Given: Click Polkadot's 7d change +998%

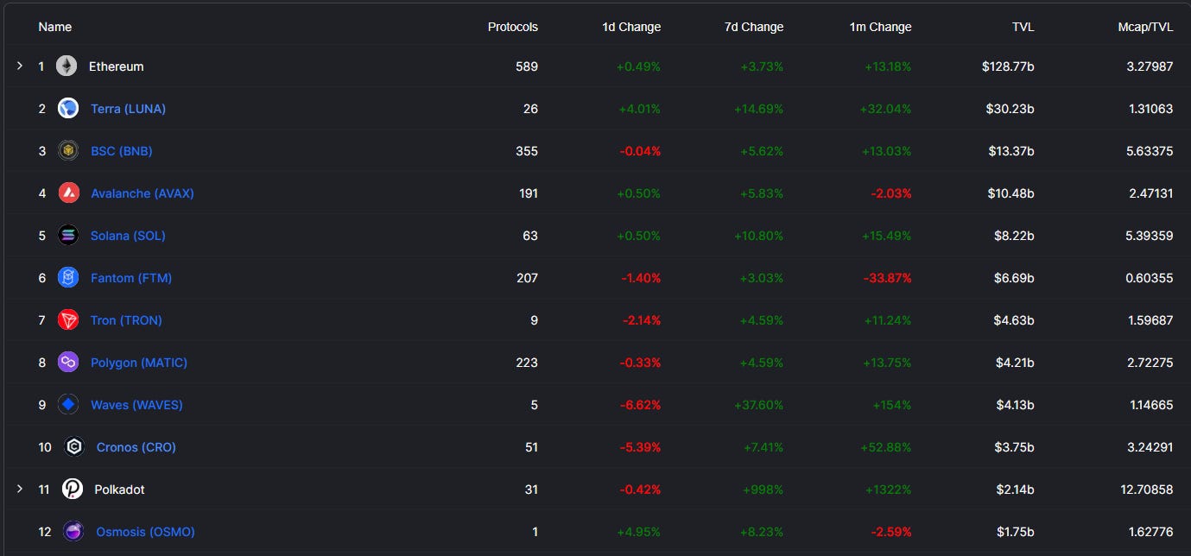Looking at the screenshot, I should click(x=763, y=490).
